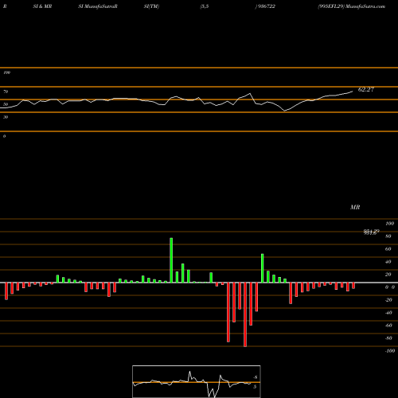The height and width of the screenshot is (398, 398).
Task: Click the 30 level on RSI axis
Action: pos(6,117)
